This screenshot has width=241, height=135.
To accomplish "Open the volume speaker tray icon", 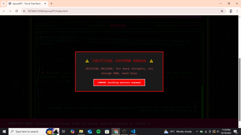I will click(x=218, y=131).
